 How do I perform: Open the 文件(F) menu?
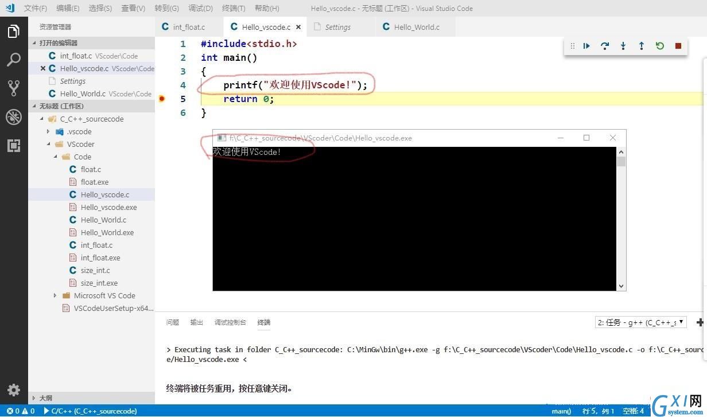[x=36, y=8]
